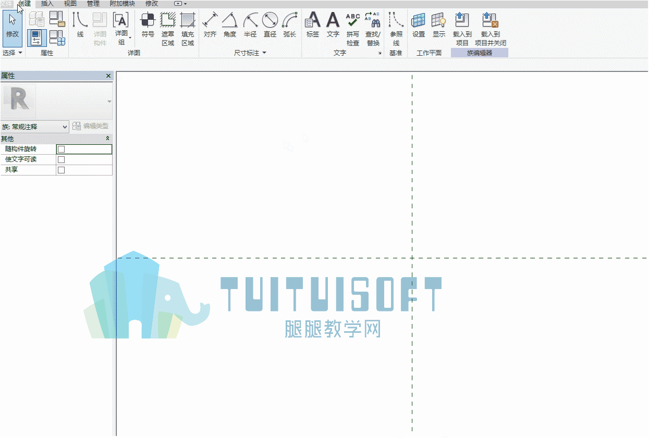Image resolution: width=649 pixels, height=438 pixels.
Task: Toggle the highlighted Properties palette button
Action: [x=36, y=37]
